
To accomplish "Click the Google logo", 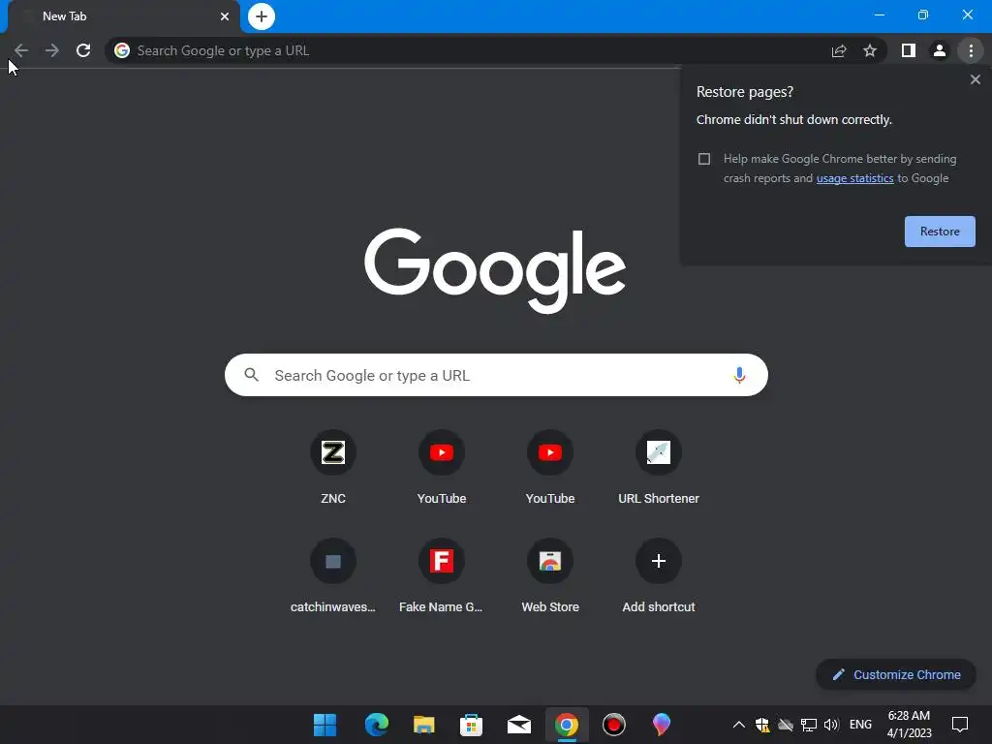I will (495, 271).
